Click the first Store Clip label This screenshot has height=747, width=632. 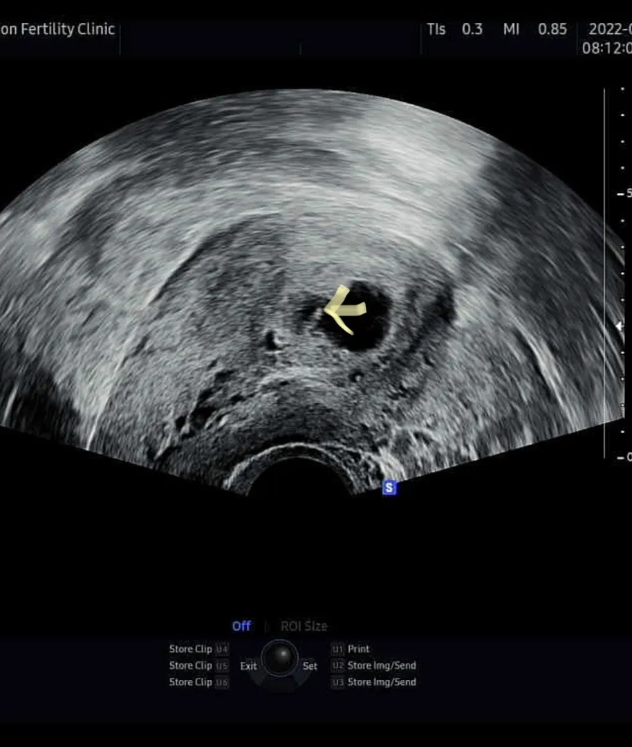(191, 649)
